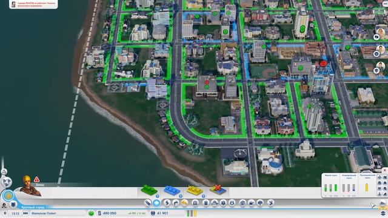Open the Fire helmet menu

[215, 203]
